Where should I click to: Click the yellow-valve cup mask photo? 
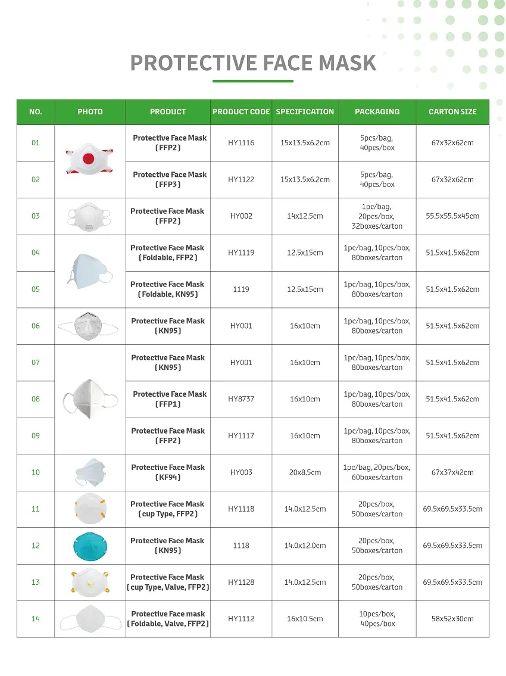tap(90, 582)
